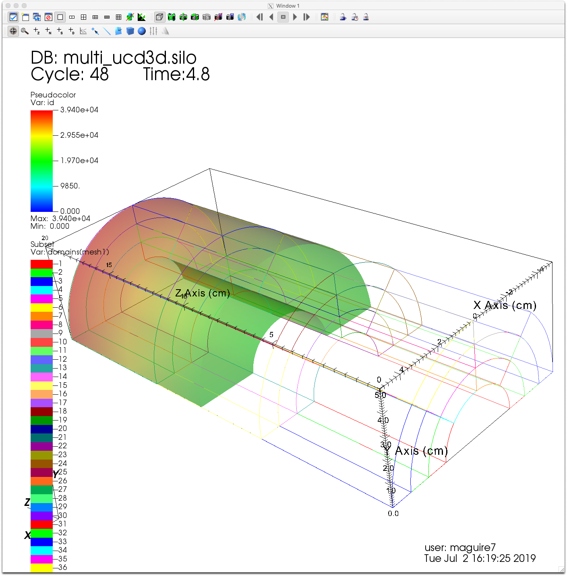
Task: Clear all plots from the window
Action: pyautogui.click(x=48, y=17)
